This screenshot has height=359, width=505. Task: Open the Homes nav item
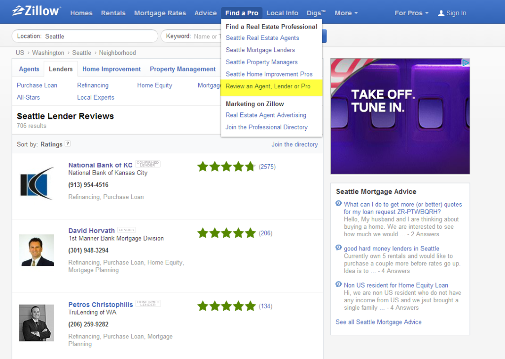[x=81, y=13]
